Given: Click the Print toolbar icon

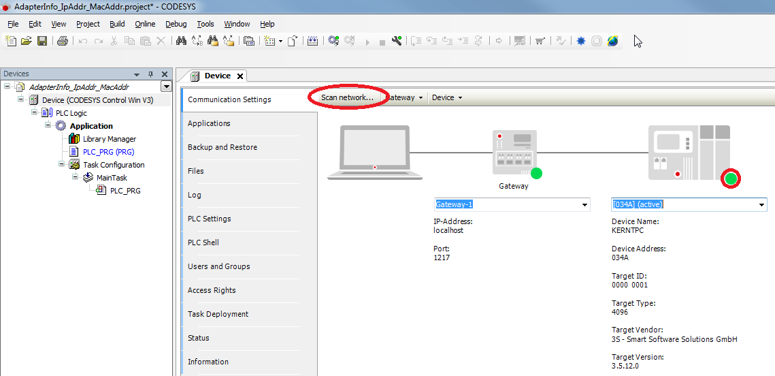Looking at the screenshot, I should (x=63, y=41).
